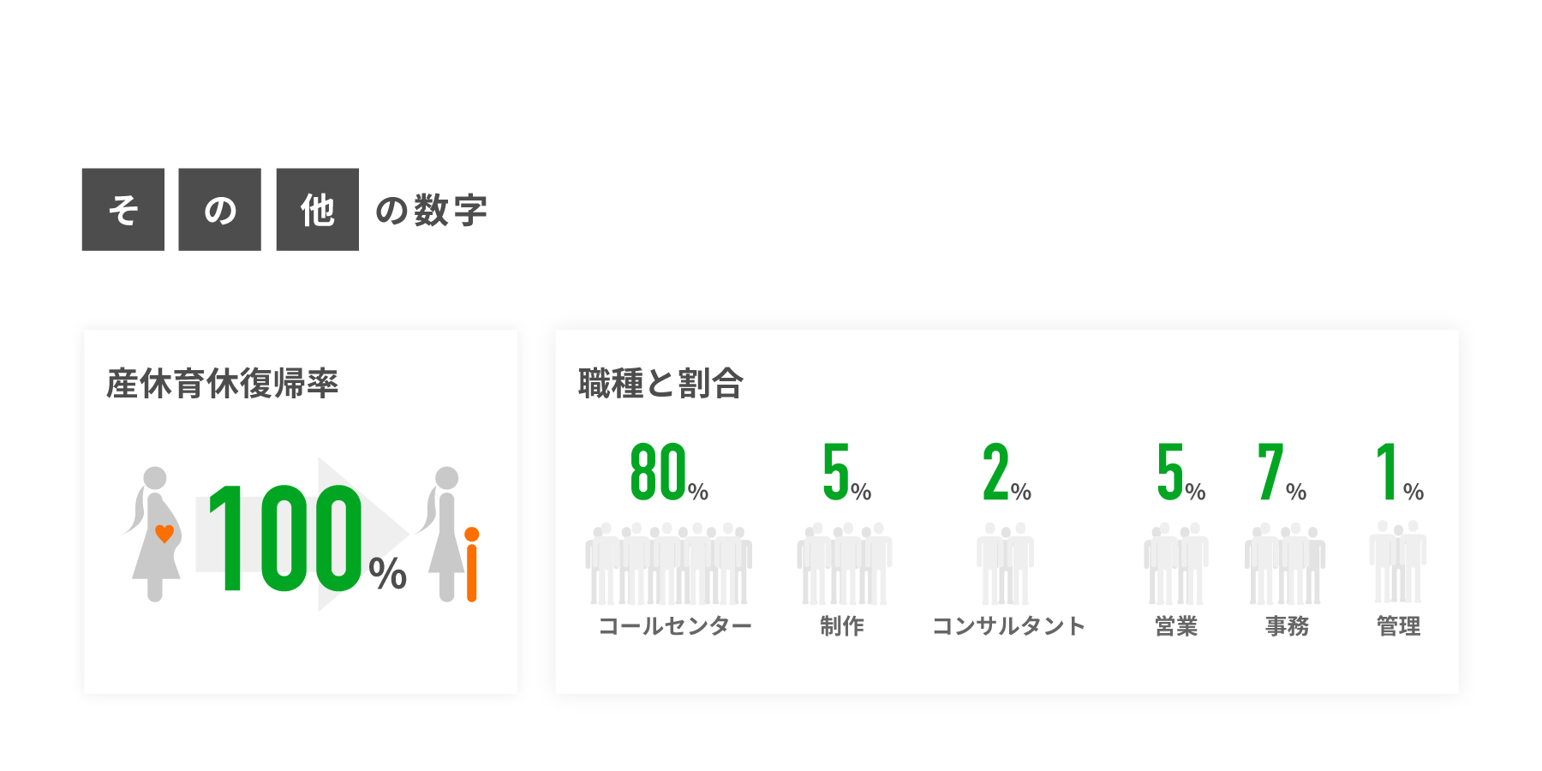Click the people group icon above 事務
This screenshot has width=1542, height=771.
tap(1285, 564)
